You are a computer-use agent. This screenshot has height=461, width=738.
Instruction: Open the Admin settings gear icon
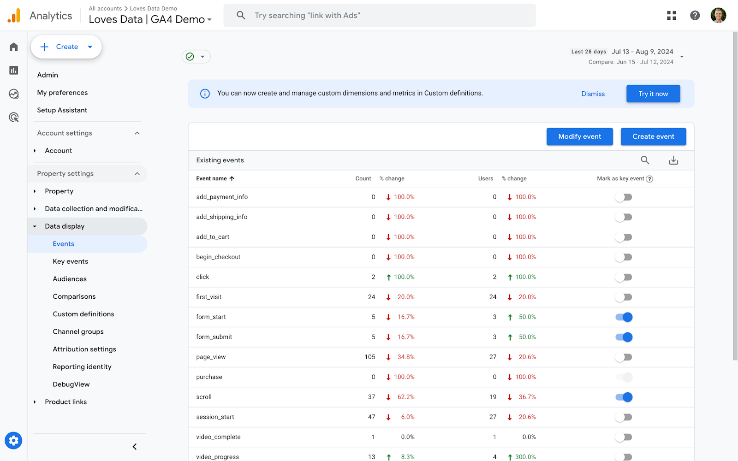tap(13, 440)
